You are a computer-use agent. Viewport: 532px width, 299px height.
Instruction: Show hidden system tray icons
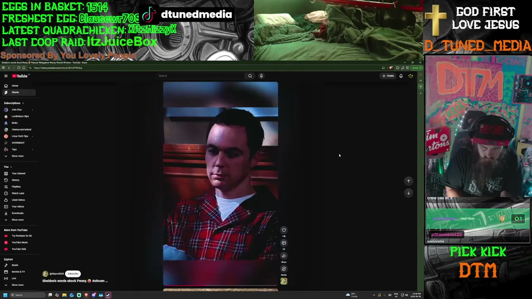374,295
